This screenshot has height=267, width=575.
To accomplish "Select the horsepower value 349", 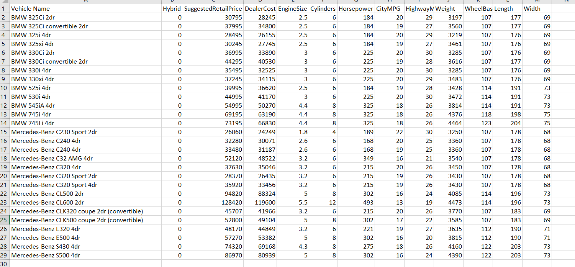I will coord(356,158).
